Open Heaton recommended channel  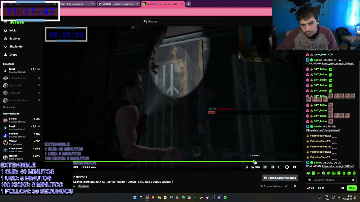pos(22,157)
